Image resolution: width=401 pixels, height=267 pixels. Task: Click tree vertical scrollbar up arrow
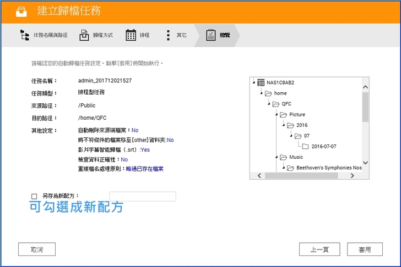365,87
